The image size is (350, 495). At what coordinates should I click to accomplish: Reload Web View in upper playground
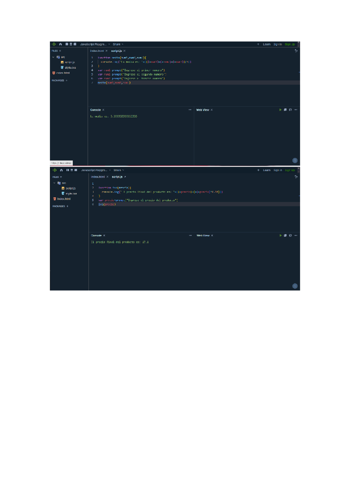click(x=290, y=110)
